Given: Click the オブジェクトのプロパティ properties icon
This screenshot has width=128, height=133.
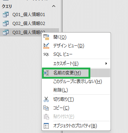Looking at the screenshot, I should [x=46, y=126].
